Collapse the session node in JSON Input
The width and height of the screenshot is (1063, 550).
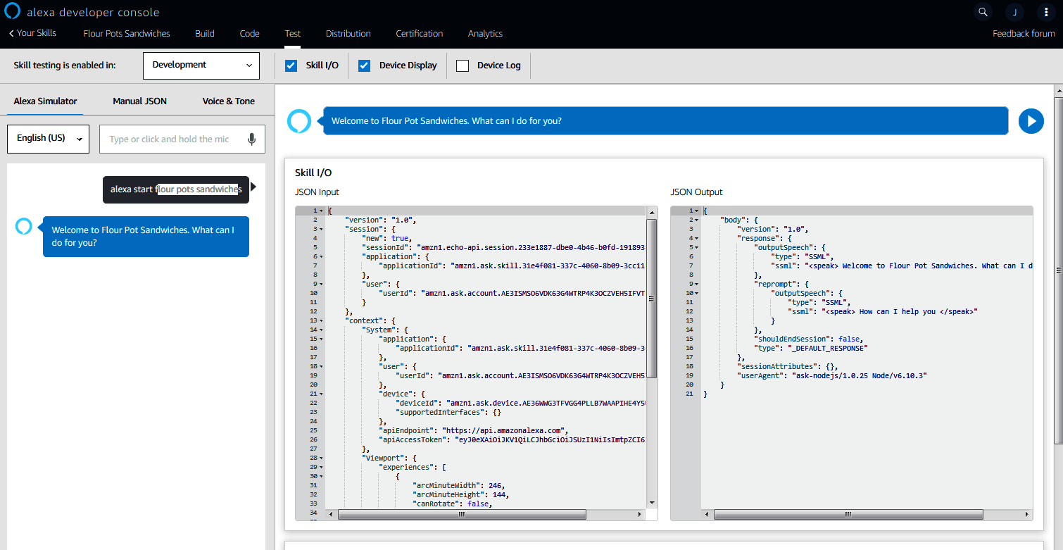click(x=321, y=229)
